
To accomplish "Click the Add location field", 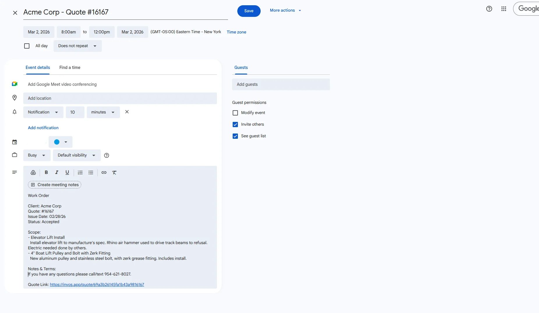I will 120,98.
